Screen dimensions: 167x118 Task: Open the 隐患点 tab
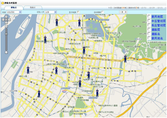click(33, 8)
